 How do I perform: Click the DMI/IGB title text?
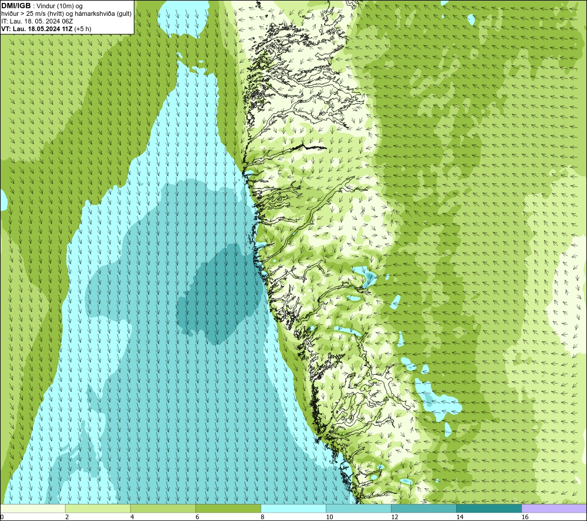16,6
